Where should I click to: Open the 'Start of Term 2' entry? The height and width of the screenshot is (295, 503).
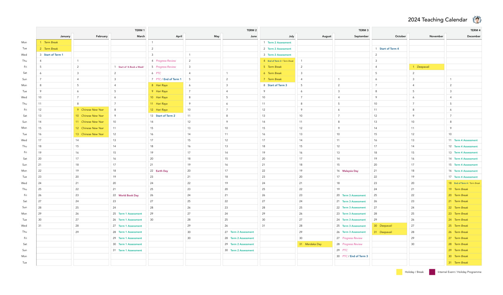coord(165,116)
